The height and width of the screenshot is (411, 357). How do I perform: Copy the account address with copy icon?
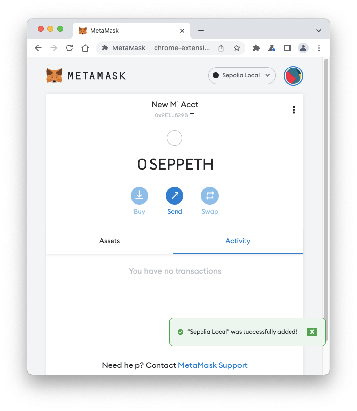point(193,115)
